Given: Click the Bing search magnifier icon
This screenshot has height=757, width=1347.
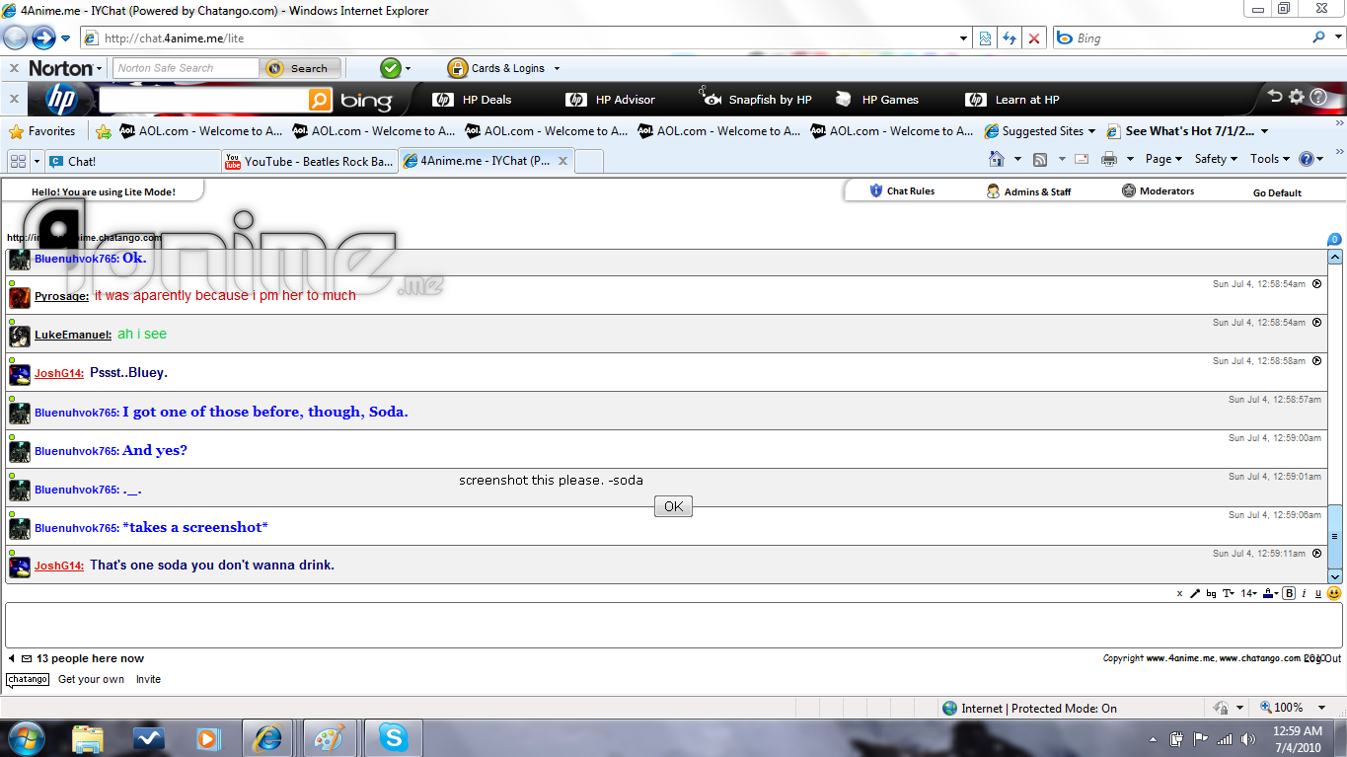Looking at the screenshot, I should pos(1318,38).
